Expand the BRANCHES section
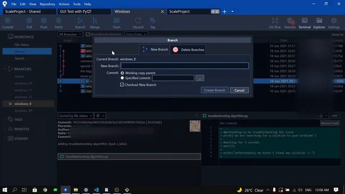Viewport: 345px width, 194px height. coord(5,69)
